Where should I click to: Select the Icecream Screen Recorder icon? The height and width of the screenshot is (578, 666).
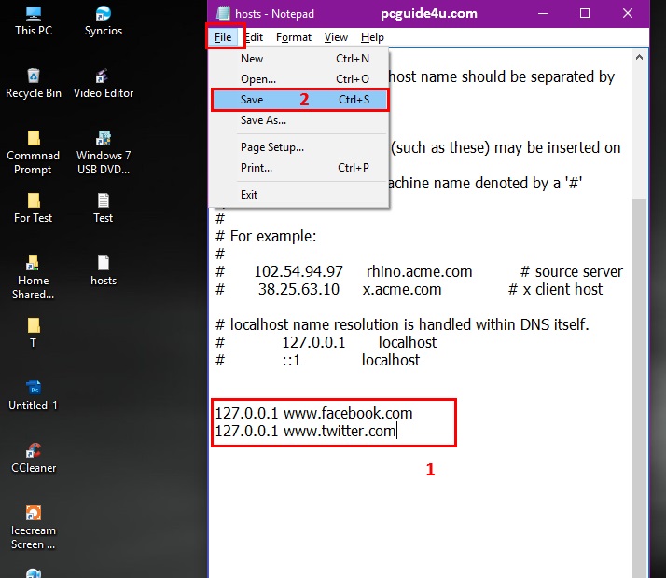pyautogui.click(x=34, y=515)
